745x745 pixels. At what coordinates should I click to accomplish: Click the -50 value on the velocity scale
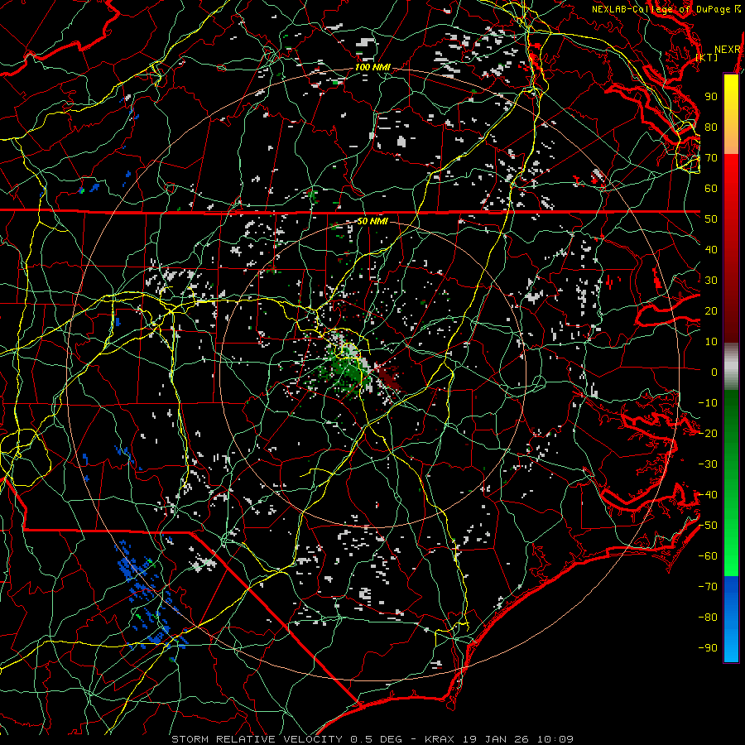(x=708, y=526)
